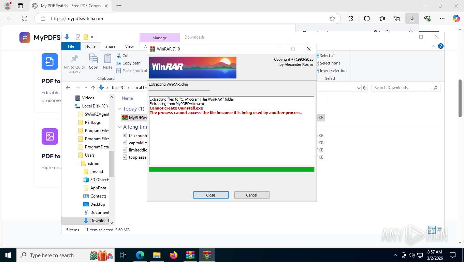
Task: Click Copy path command
Action: (x=128, y=63)
